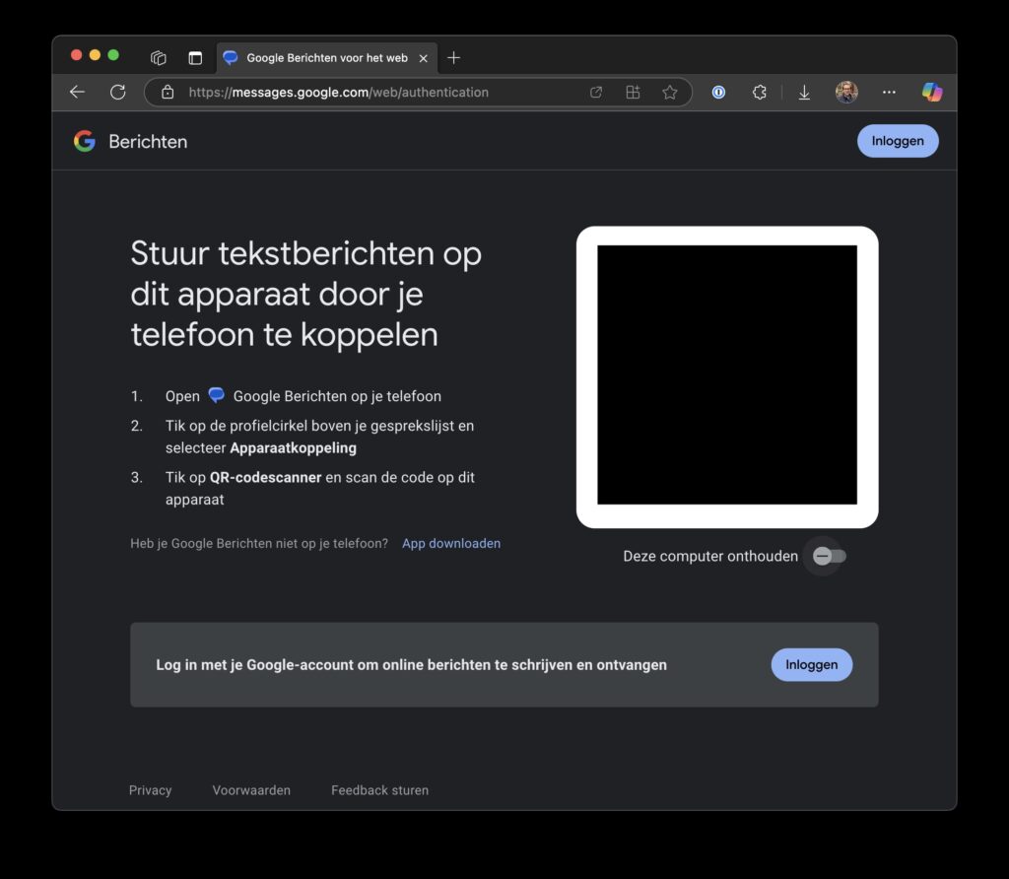Maximize the window with the green button
This screenshot has height=879, width=1009.
[x=113, y=55]
